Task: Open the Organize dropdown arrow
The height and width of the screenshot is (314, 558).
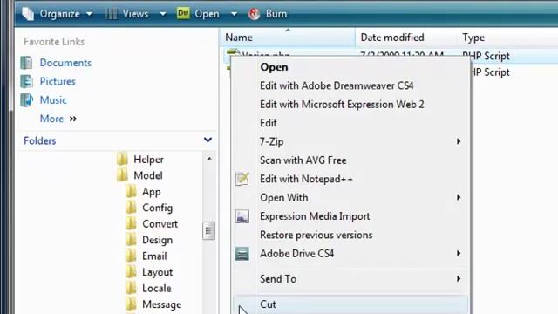Action: click(89, 14)
